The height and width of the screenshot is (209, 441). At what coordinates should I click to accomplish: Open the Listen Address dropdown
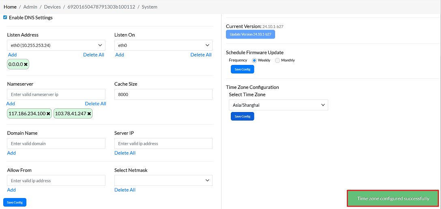point(56,45)
